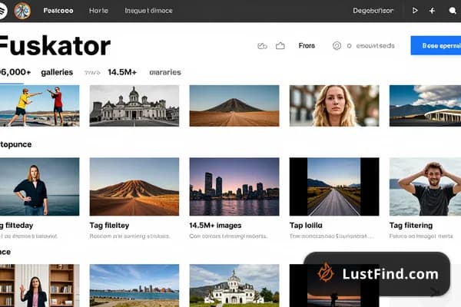461x307 pixels.
Task: Open the Insquet dimoce nav item
Action: click(148, 11)
